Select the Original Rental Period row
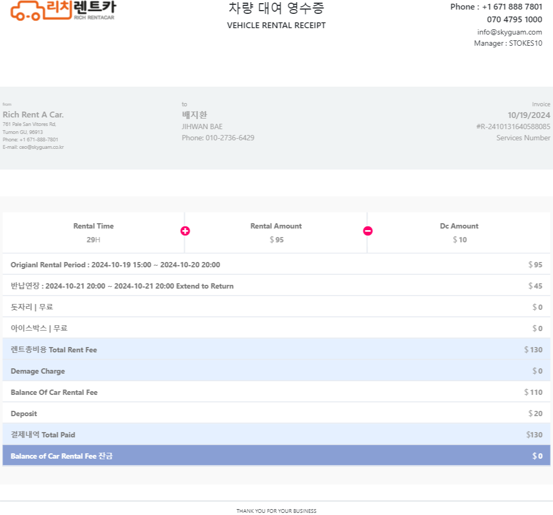Screen dimensions: 553x515 pos(276,265)
